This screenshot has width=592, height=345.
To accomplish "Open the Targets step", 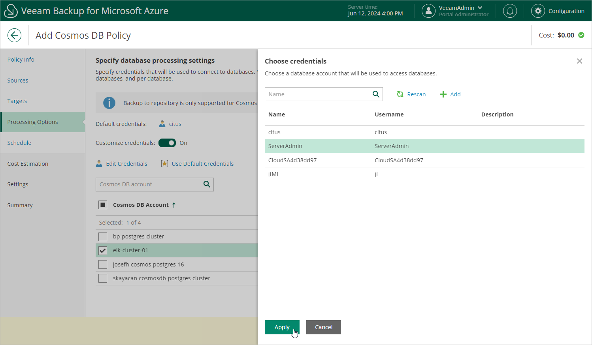I will click(17, 101).
